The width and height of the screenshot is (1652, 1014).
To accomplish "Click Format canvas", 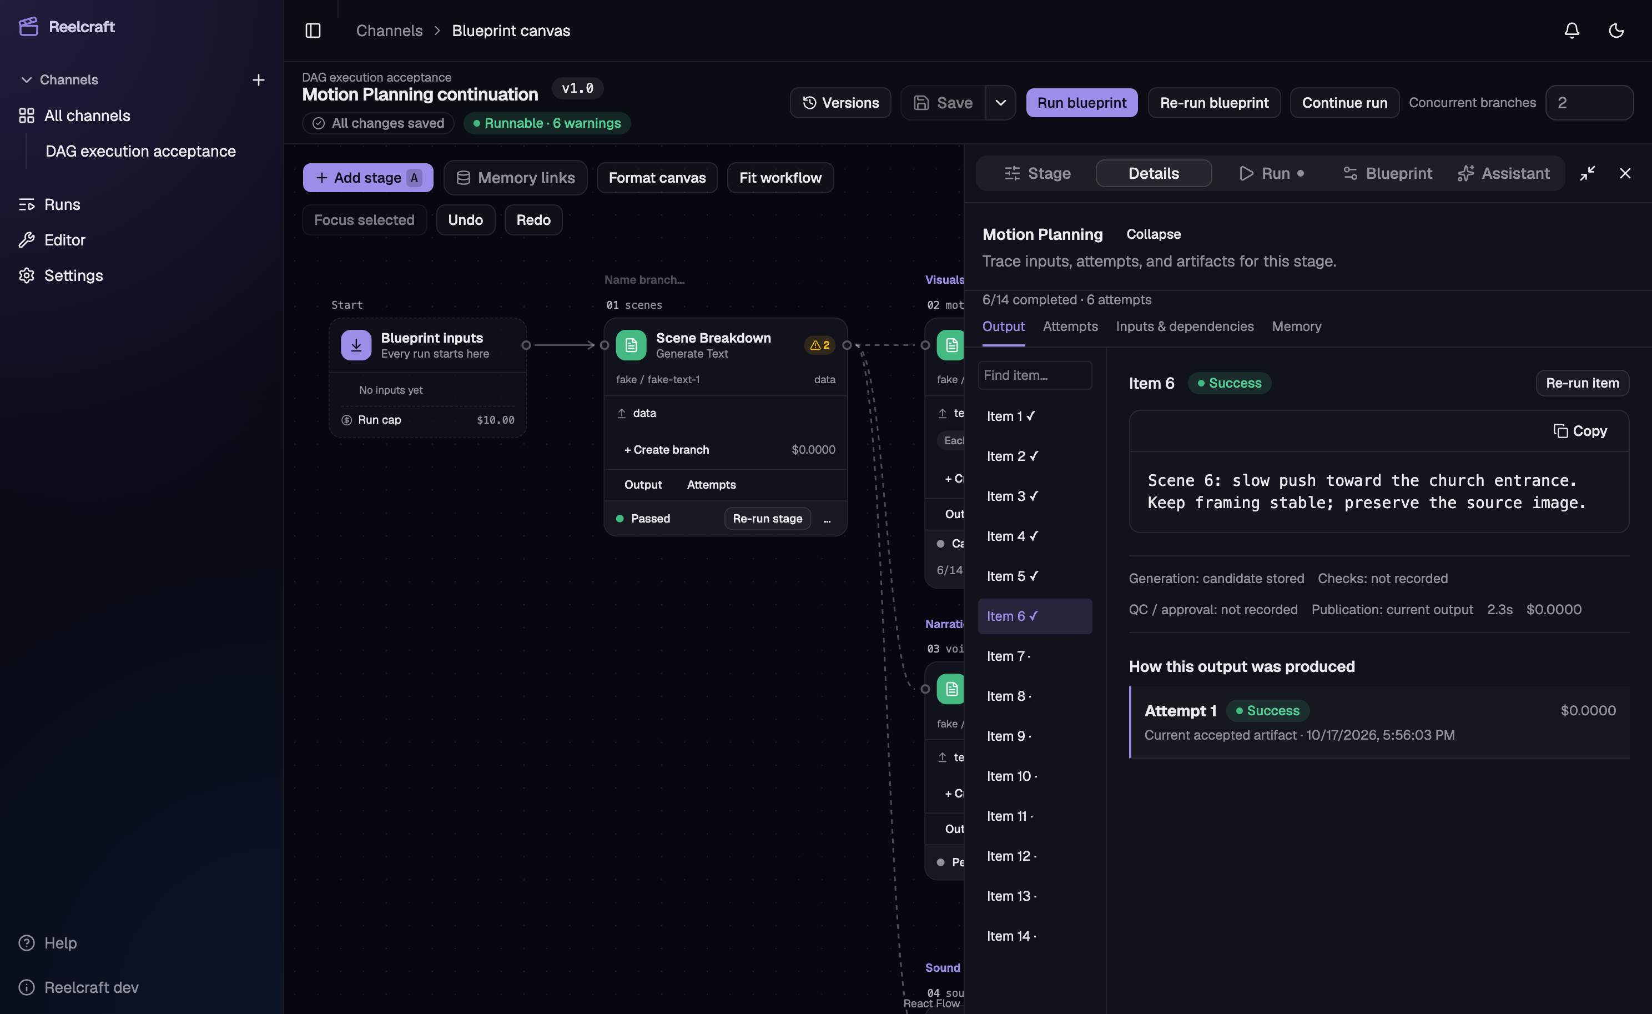I will coord(657,178).
